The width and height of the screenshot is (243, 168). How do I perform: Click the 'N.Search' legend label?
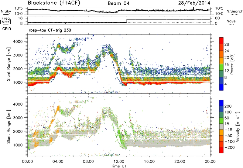[x=234, y=11]
